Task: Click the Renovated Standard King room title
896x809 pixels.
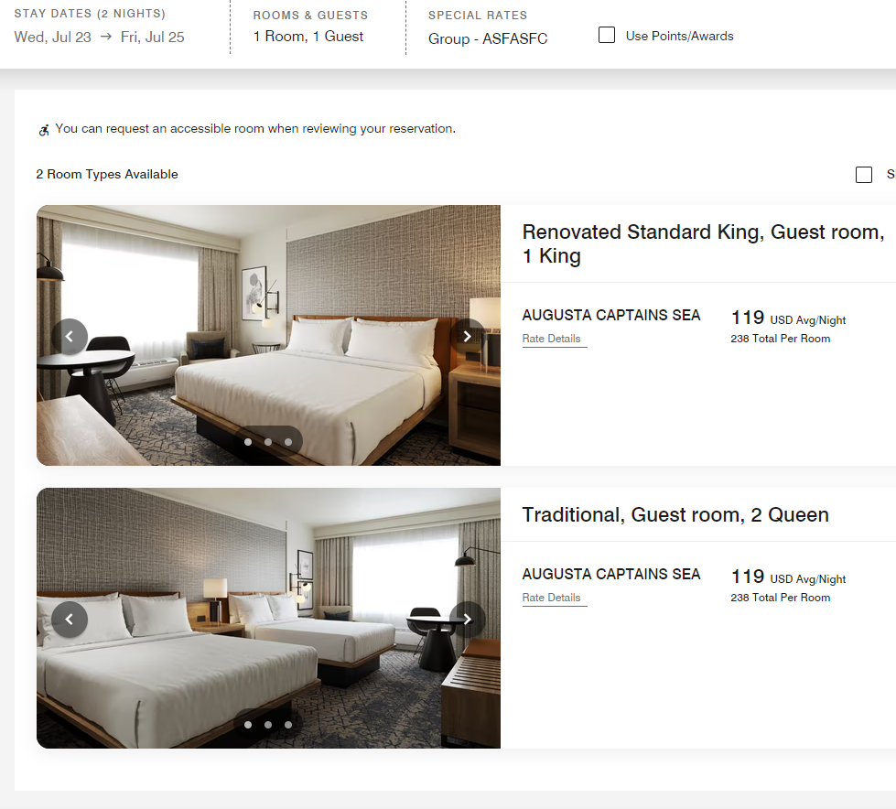Action: pos(704,244)
